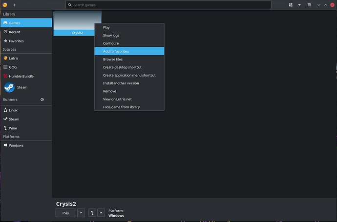The width and height of the screenshot is (337, 222).
Task: Click the GOG icon in Sources
Action: coord(5,67)
